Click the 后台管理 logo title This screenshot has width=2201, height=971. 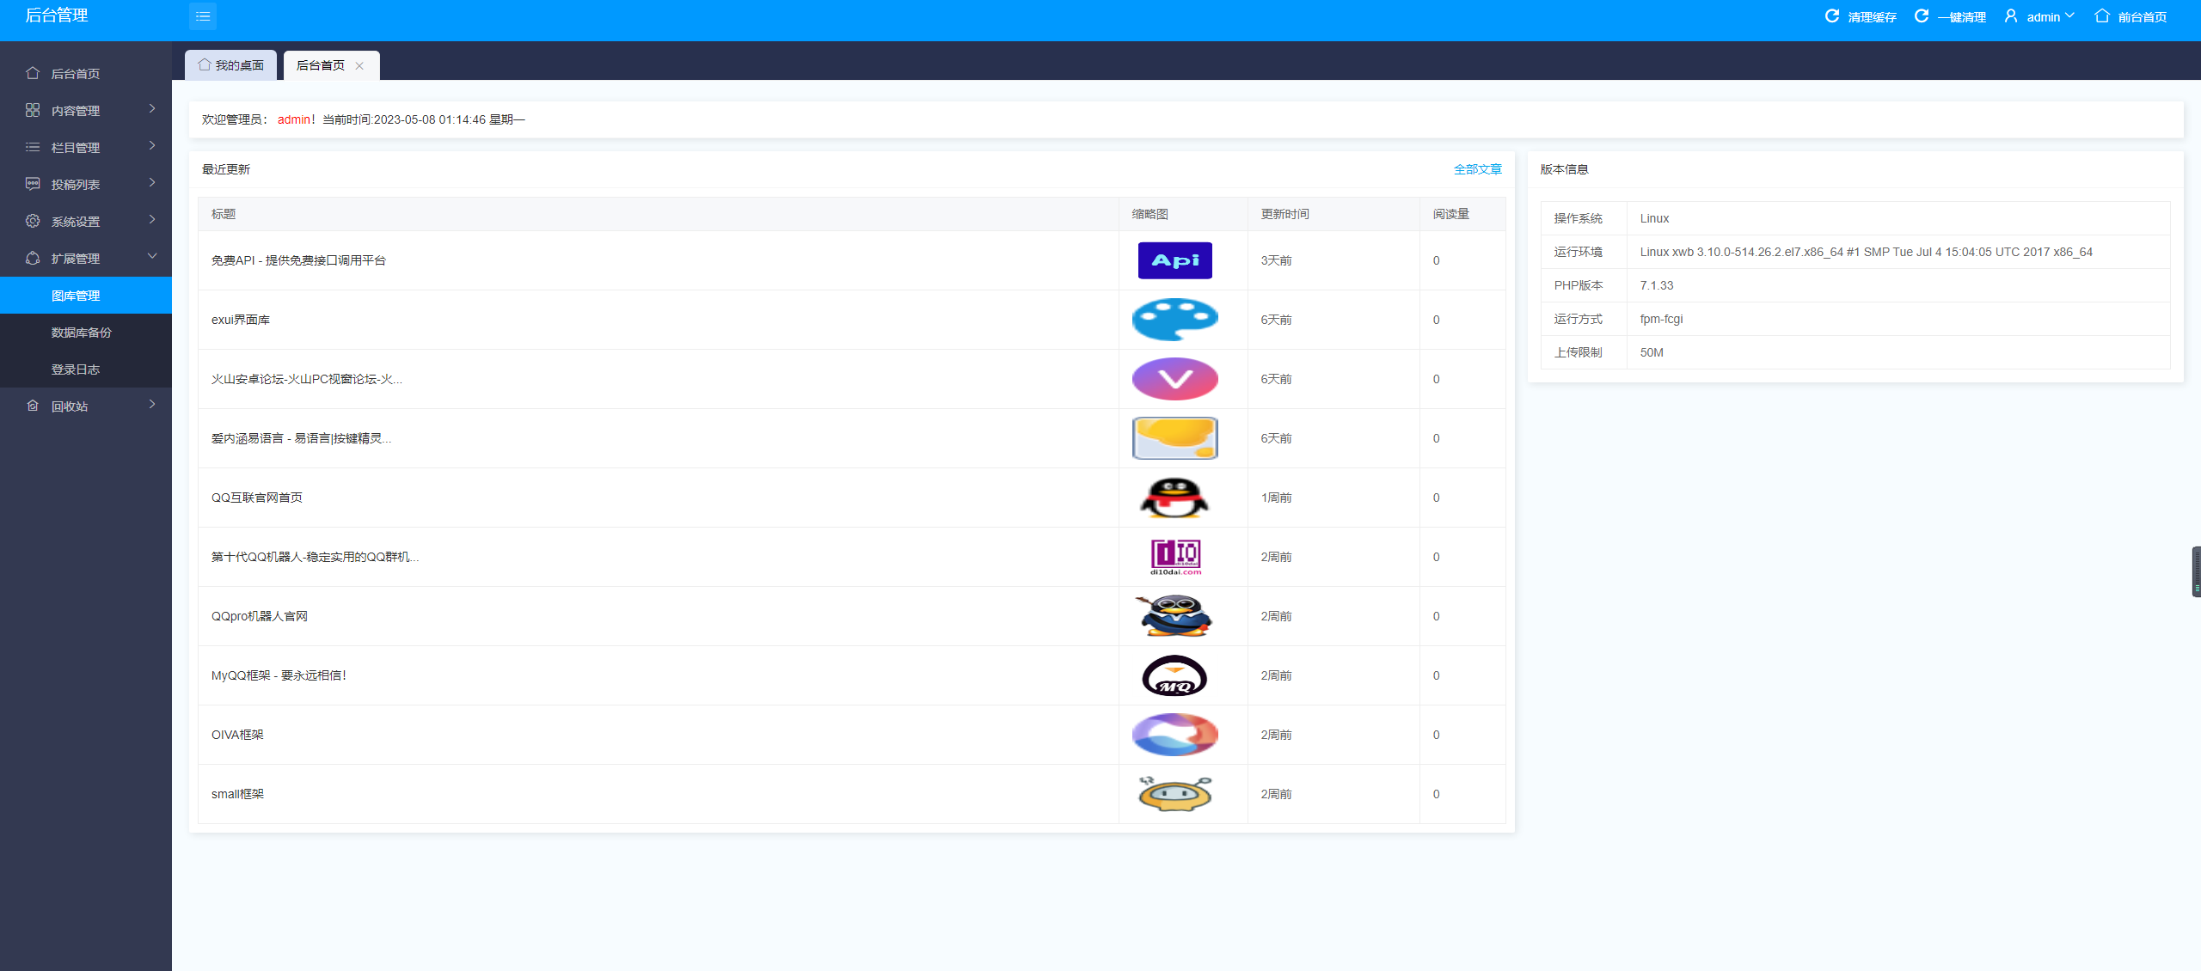[x=57, y=15]
